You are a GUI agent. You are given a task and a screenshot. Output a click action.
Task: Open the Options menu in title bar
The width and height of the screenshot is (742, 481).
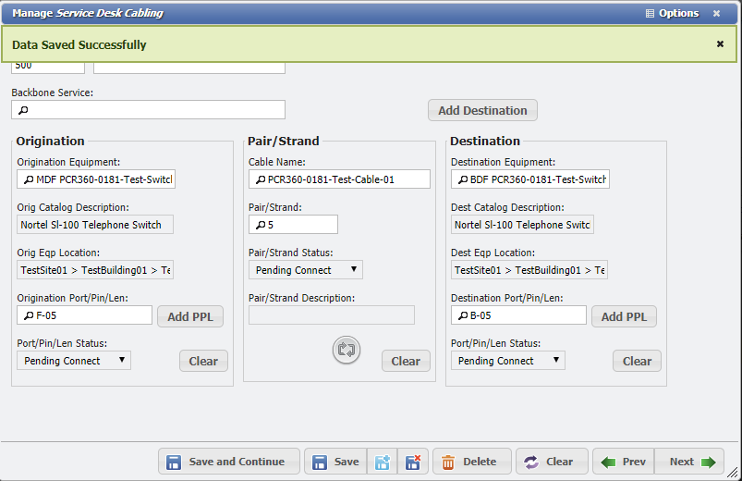point(672,13)
